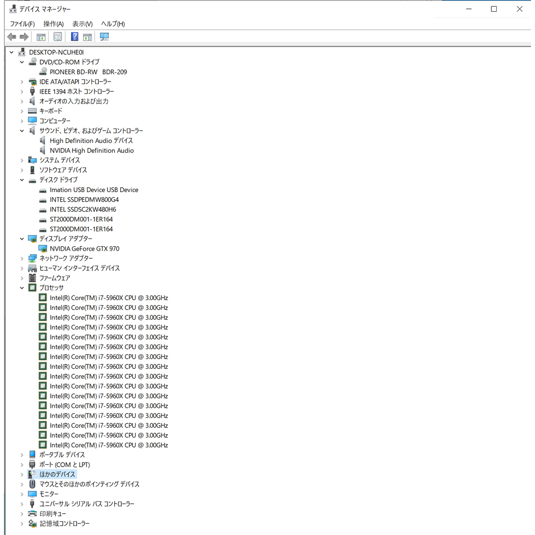Select NVIDIA GeForce GTX 970 label
The width and height of the screenshot is (535, 535).
pos(85,248)
